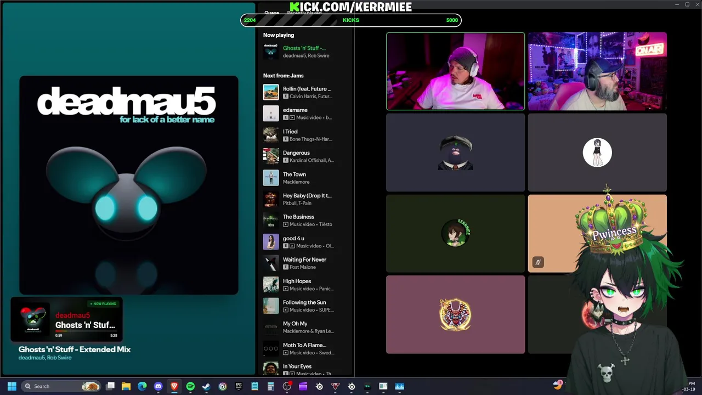
Task: Launch Microsoft Edge from the taskbar
Action: pos(142,386)
